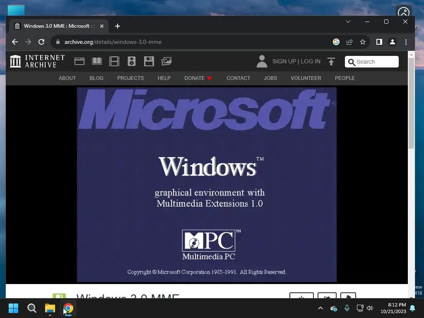Select the Windows 3.0 MME tab
This screenshot has height=318, width=424.
pos(59,26)
